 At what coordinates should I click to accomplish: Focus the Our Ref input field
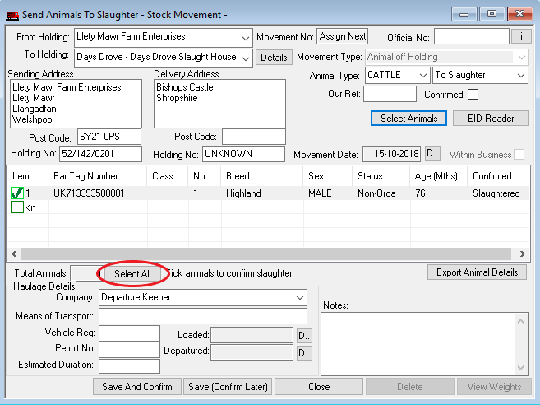pyautogui.click(x=390, y=94)
